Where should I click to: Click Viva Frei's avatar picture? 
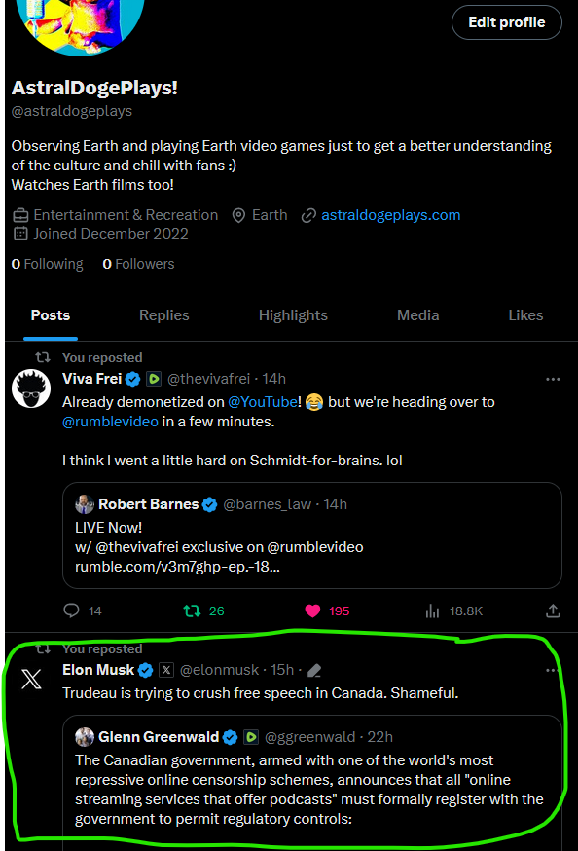pos(31,388)
